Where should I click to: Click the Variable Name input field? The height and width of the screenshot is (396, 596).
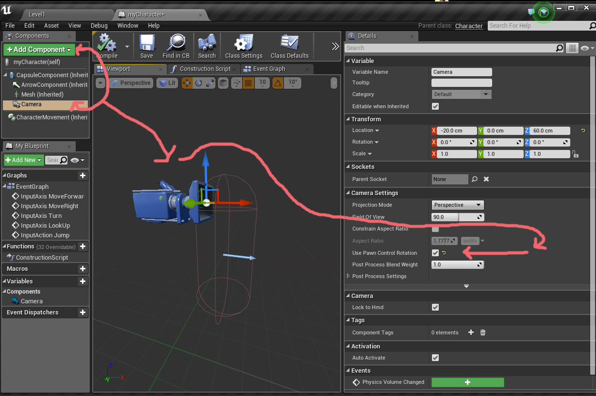point(462,72)
